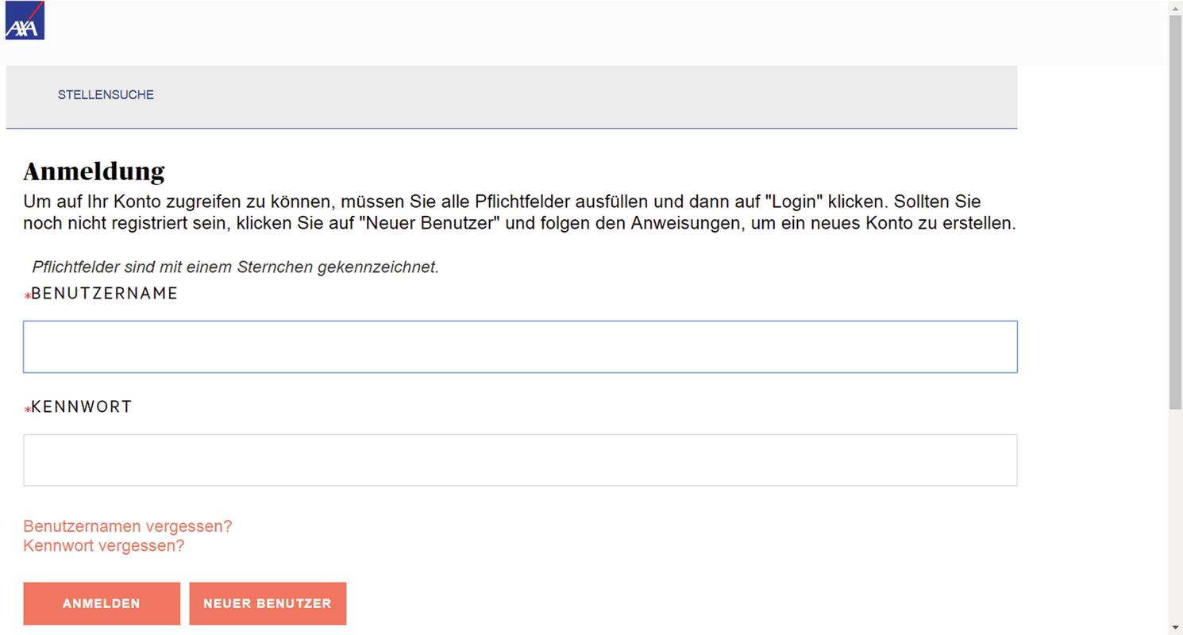Click the italic Pflichtfelder hint text
Viewport: 1183px width, 635px height.
pos(236,267)
